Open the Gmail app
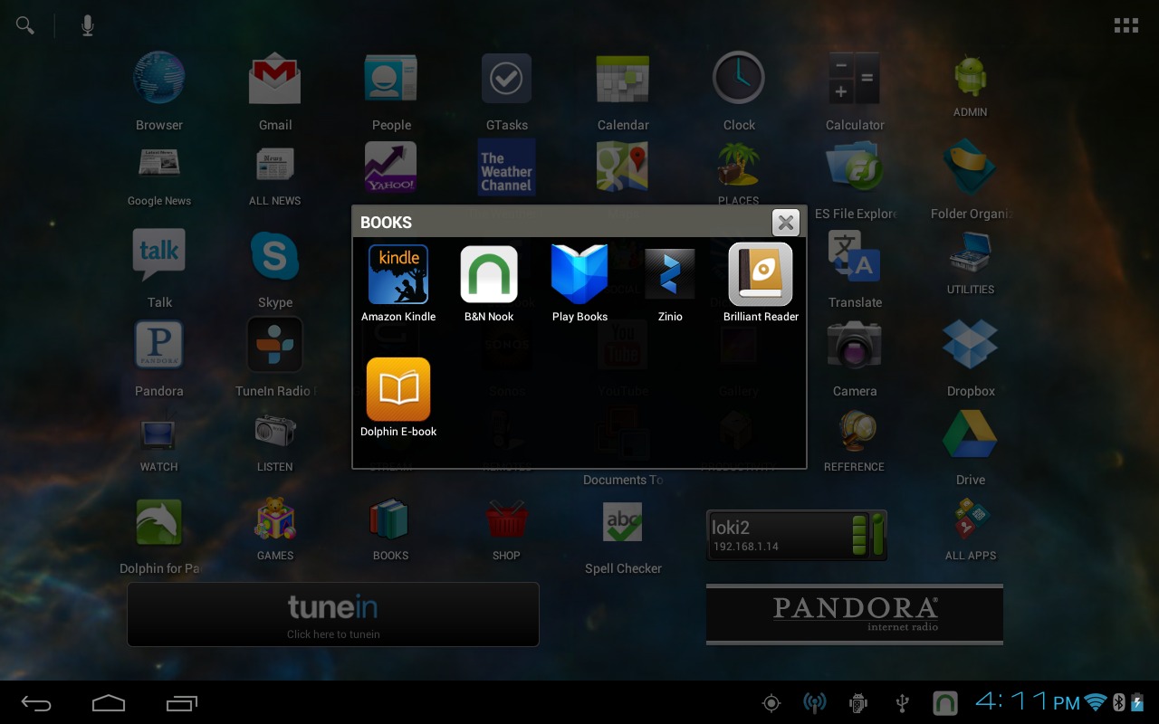 (x=275, y=90)
